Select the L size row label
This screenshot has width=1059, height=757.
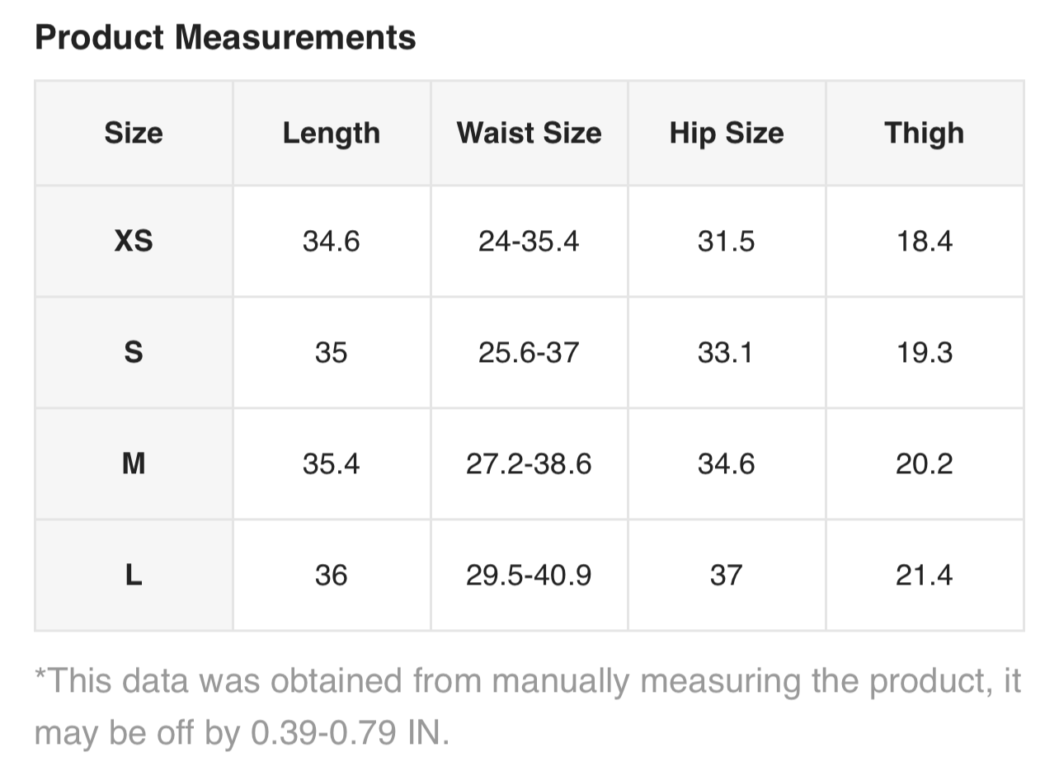(134, 575)
